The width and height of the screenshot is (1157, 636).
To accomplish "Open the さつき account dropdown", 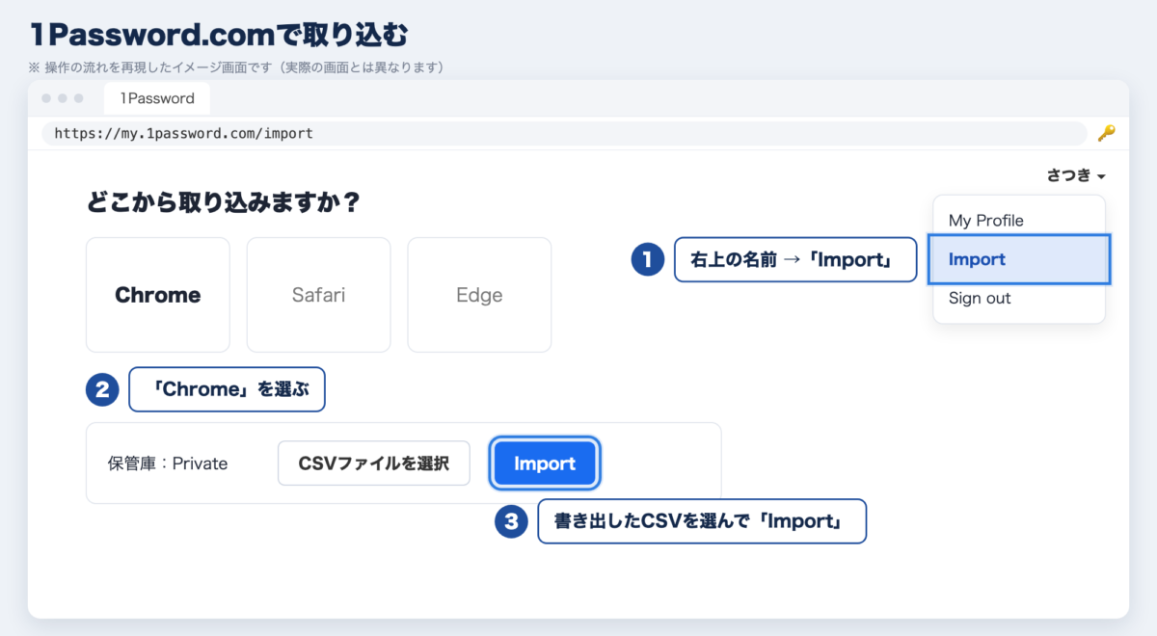I will (1076, 175).
